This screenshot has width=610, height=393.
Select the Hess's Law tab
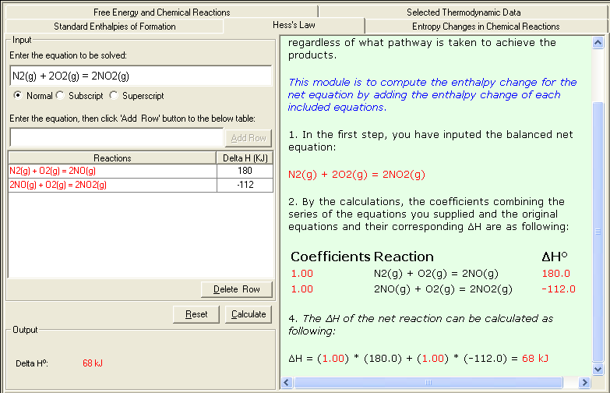[294, 25]
